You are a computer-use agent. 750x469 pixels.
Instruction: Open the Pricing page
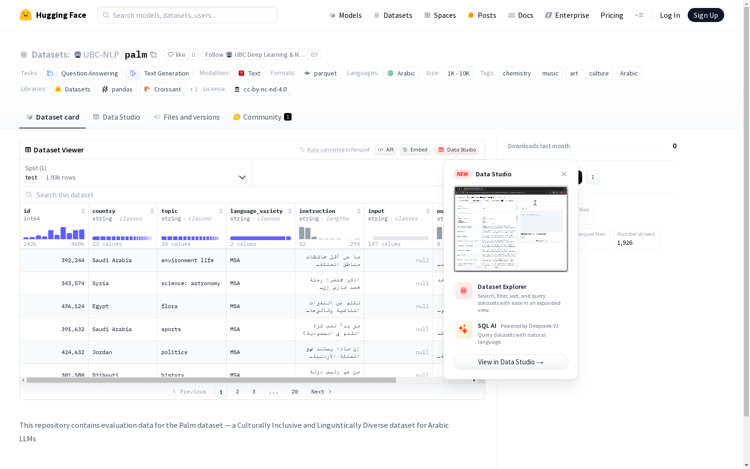(x=612, y=15)
